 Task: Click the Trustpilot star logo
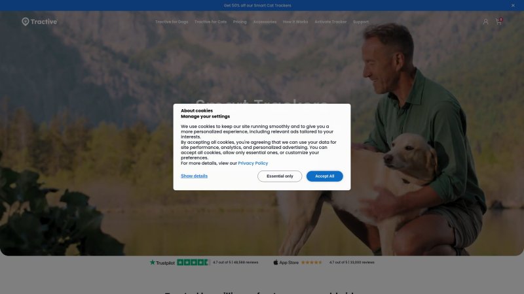(x=153, y=263)
